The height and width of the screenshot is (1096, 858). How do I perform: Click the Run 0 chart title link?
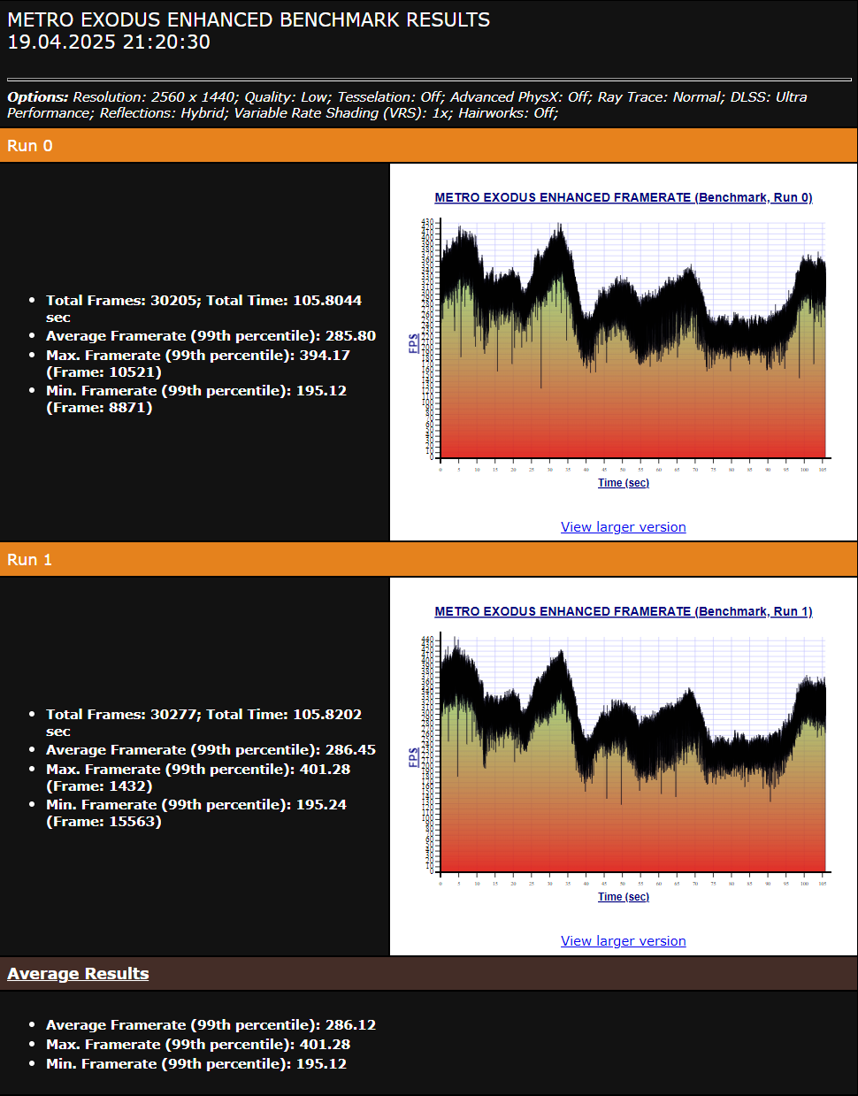623,197
